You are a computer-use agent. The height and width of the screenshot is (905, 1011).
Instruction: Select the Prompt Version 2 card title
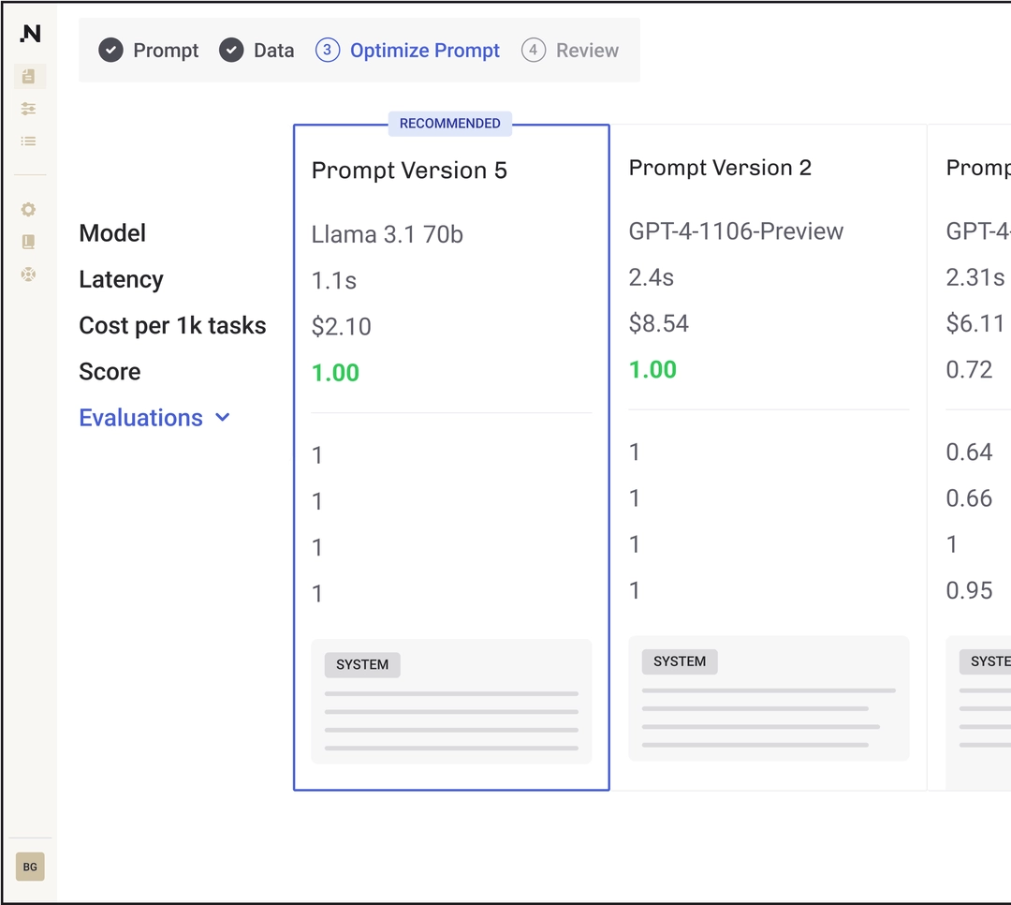pos(720,168)
